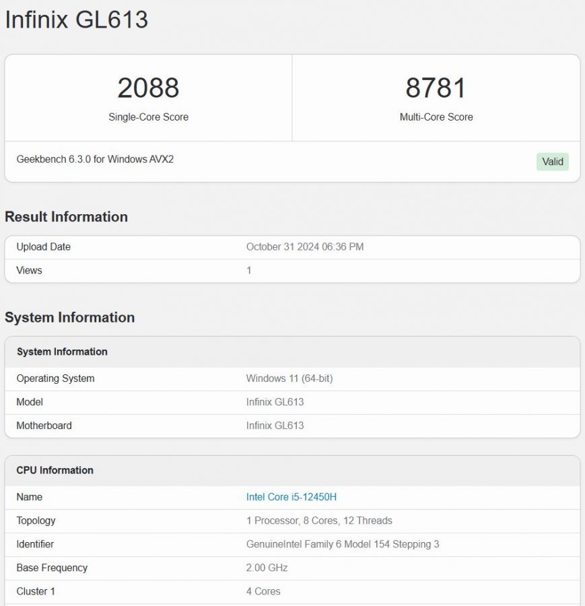
Task: Click the Views row label
Action: [29, 271]
